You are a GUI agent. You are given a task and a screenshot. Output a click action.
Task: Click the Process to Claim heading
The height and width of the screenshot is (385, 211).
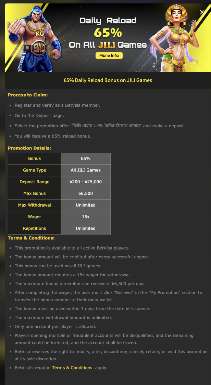tap(28, 95)
